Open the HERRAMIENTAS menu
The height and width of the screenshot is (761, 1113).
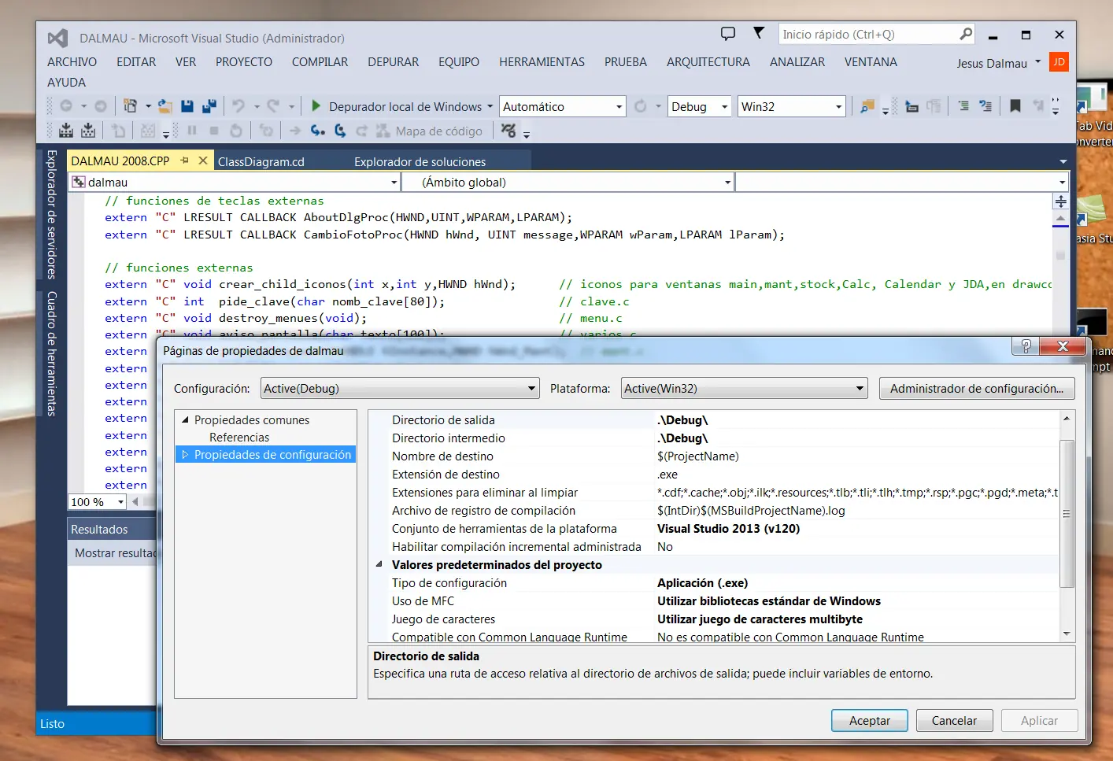[542, 61]
